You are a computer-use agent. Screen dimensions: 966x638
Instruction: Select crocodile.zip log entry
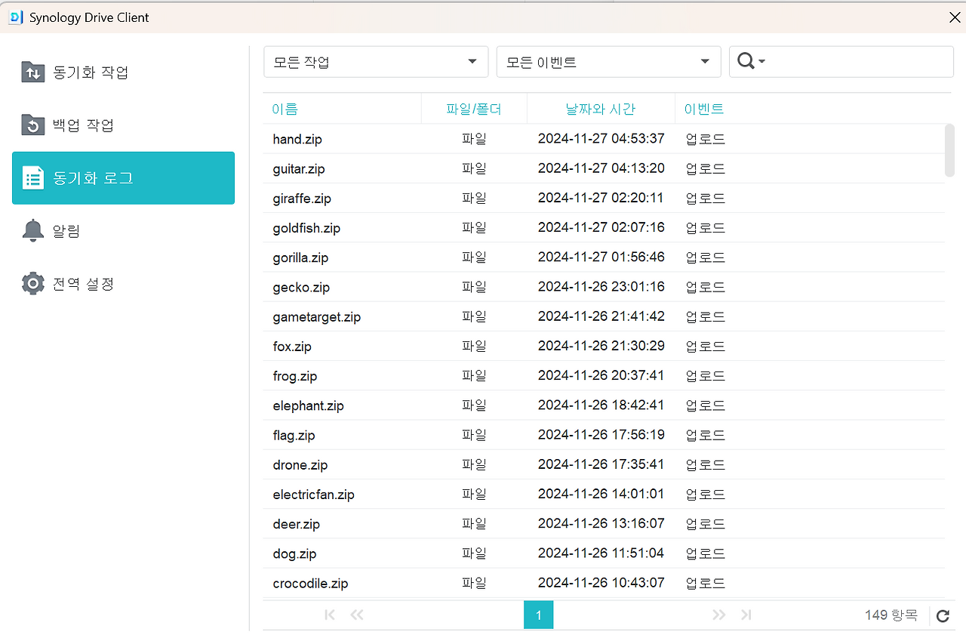(x=604, y=583)
